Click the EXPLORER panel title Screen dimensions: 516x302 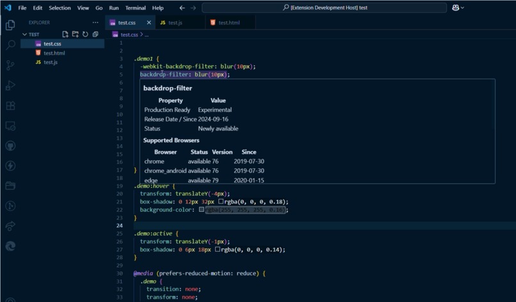[x=39, y=22]
